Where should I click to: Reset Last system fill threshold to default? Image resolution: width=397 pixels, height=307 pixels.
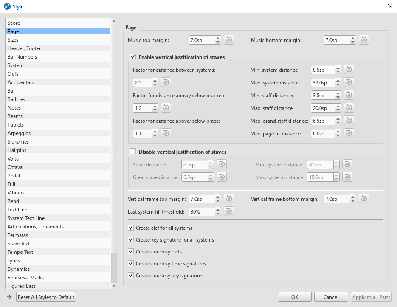click(x=228, y=211)
